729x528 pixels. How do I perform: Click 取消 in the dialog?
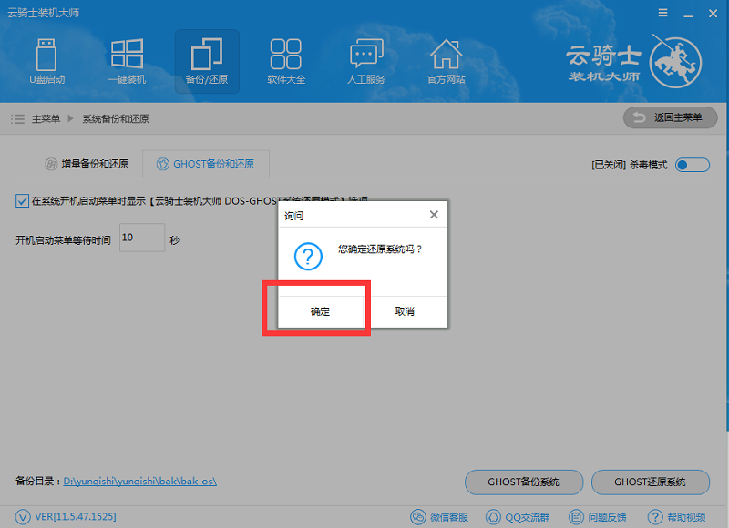pos(405,311)
